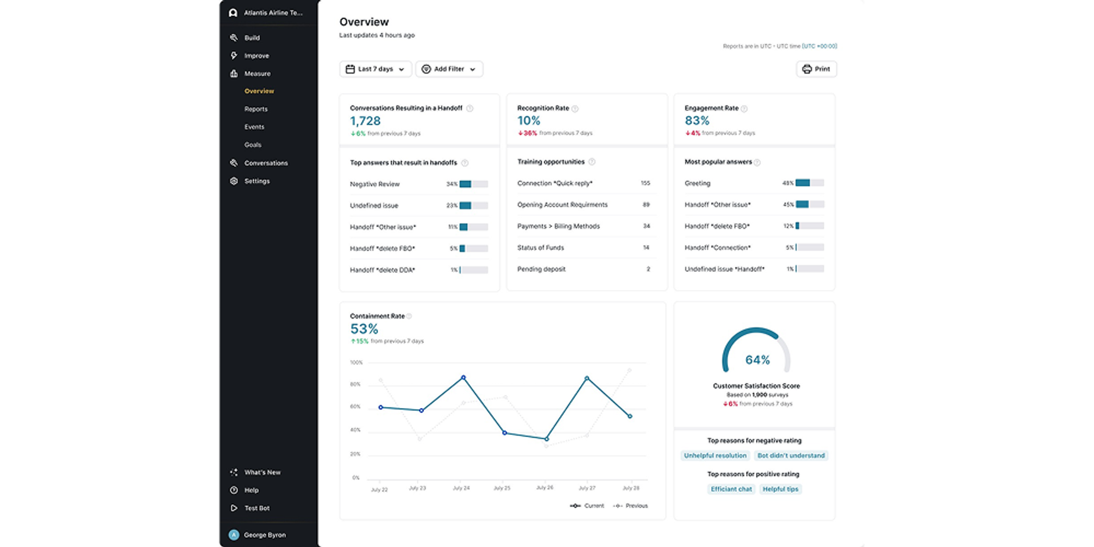Image resolution: width=1094 pixels, height=547 pixels.
Task: Open the Add Filter dropdown
Action: pyautogui.click(x=449, y=69)
